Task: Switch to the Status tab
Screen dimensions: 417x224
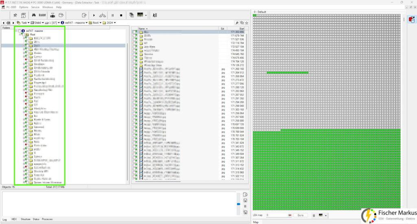Action: pos(36,219)
